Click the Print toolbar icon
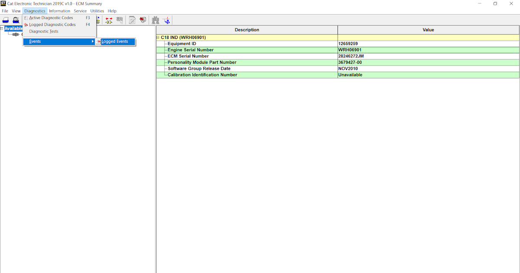520x273 pixels. [6, 20]
